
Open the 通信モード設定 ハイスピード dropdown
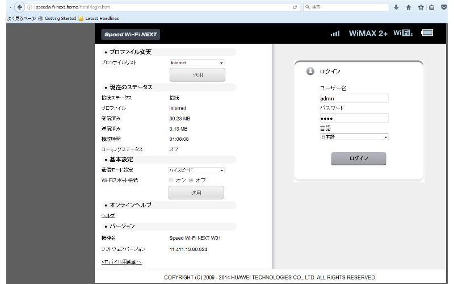pos(196,170)
